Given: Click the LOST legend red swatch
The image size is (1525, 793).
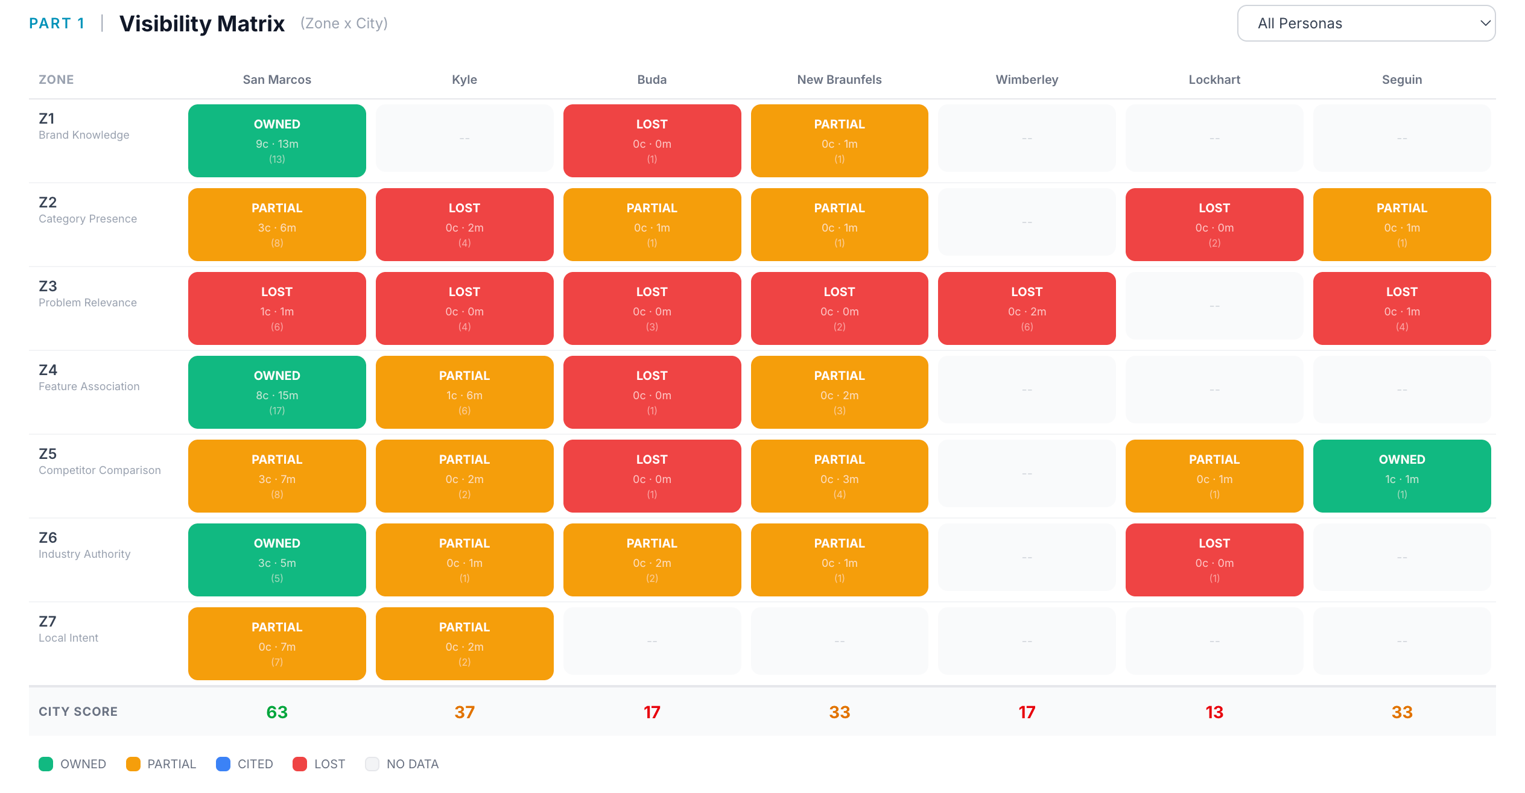Looking at the screenshot, I should 300,764.
